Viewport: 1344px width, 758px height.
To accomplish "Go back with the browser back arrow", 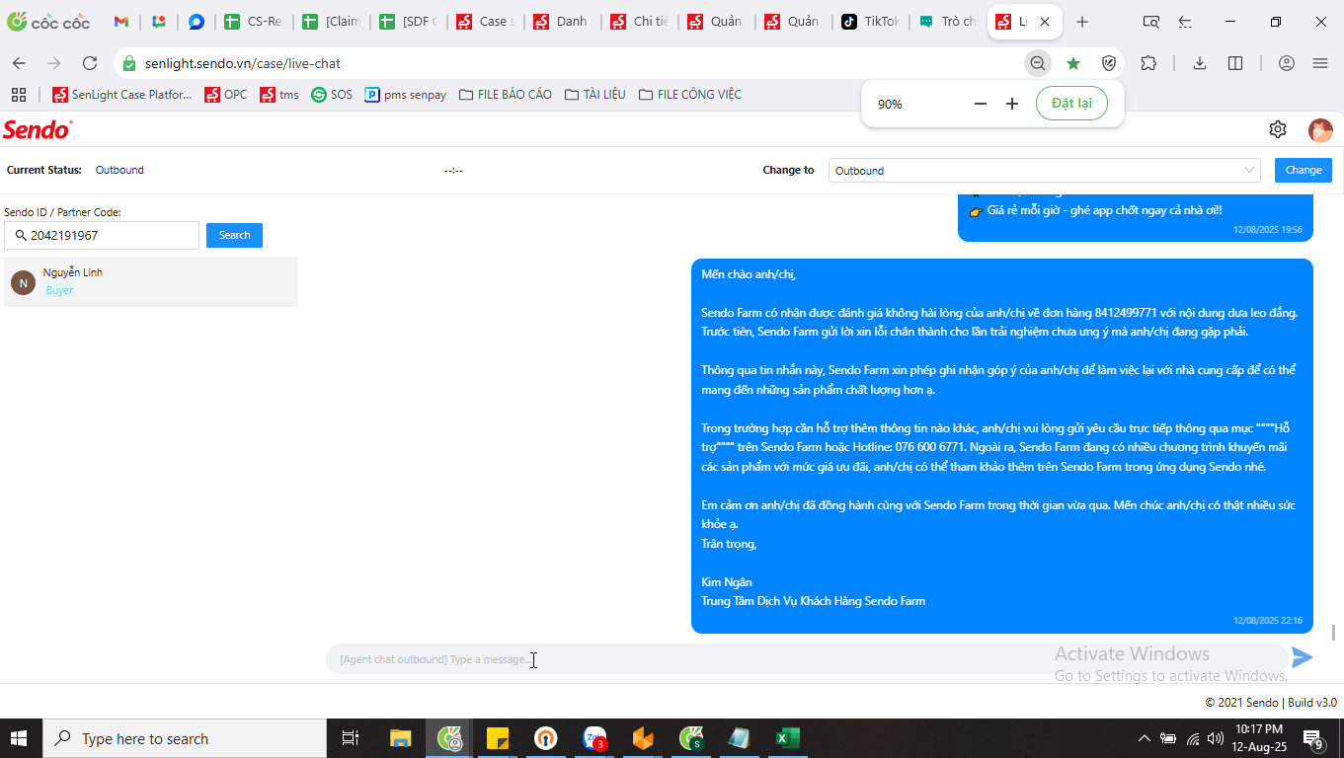I will pyautogui.click(x=19, y=63).
